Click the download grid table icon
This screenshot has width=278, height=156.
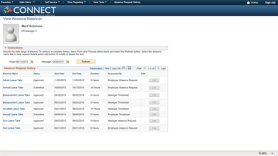129,68
